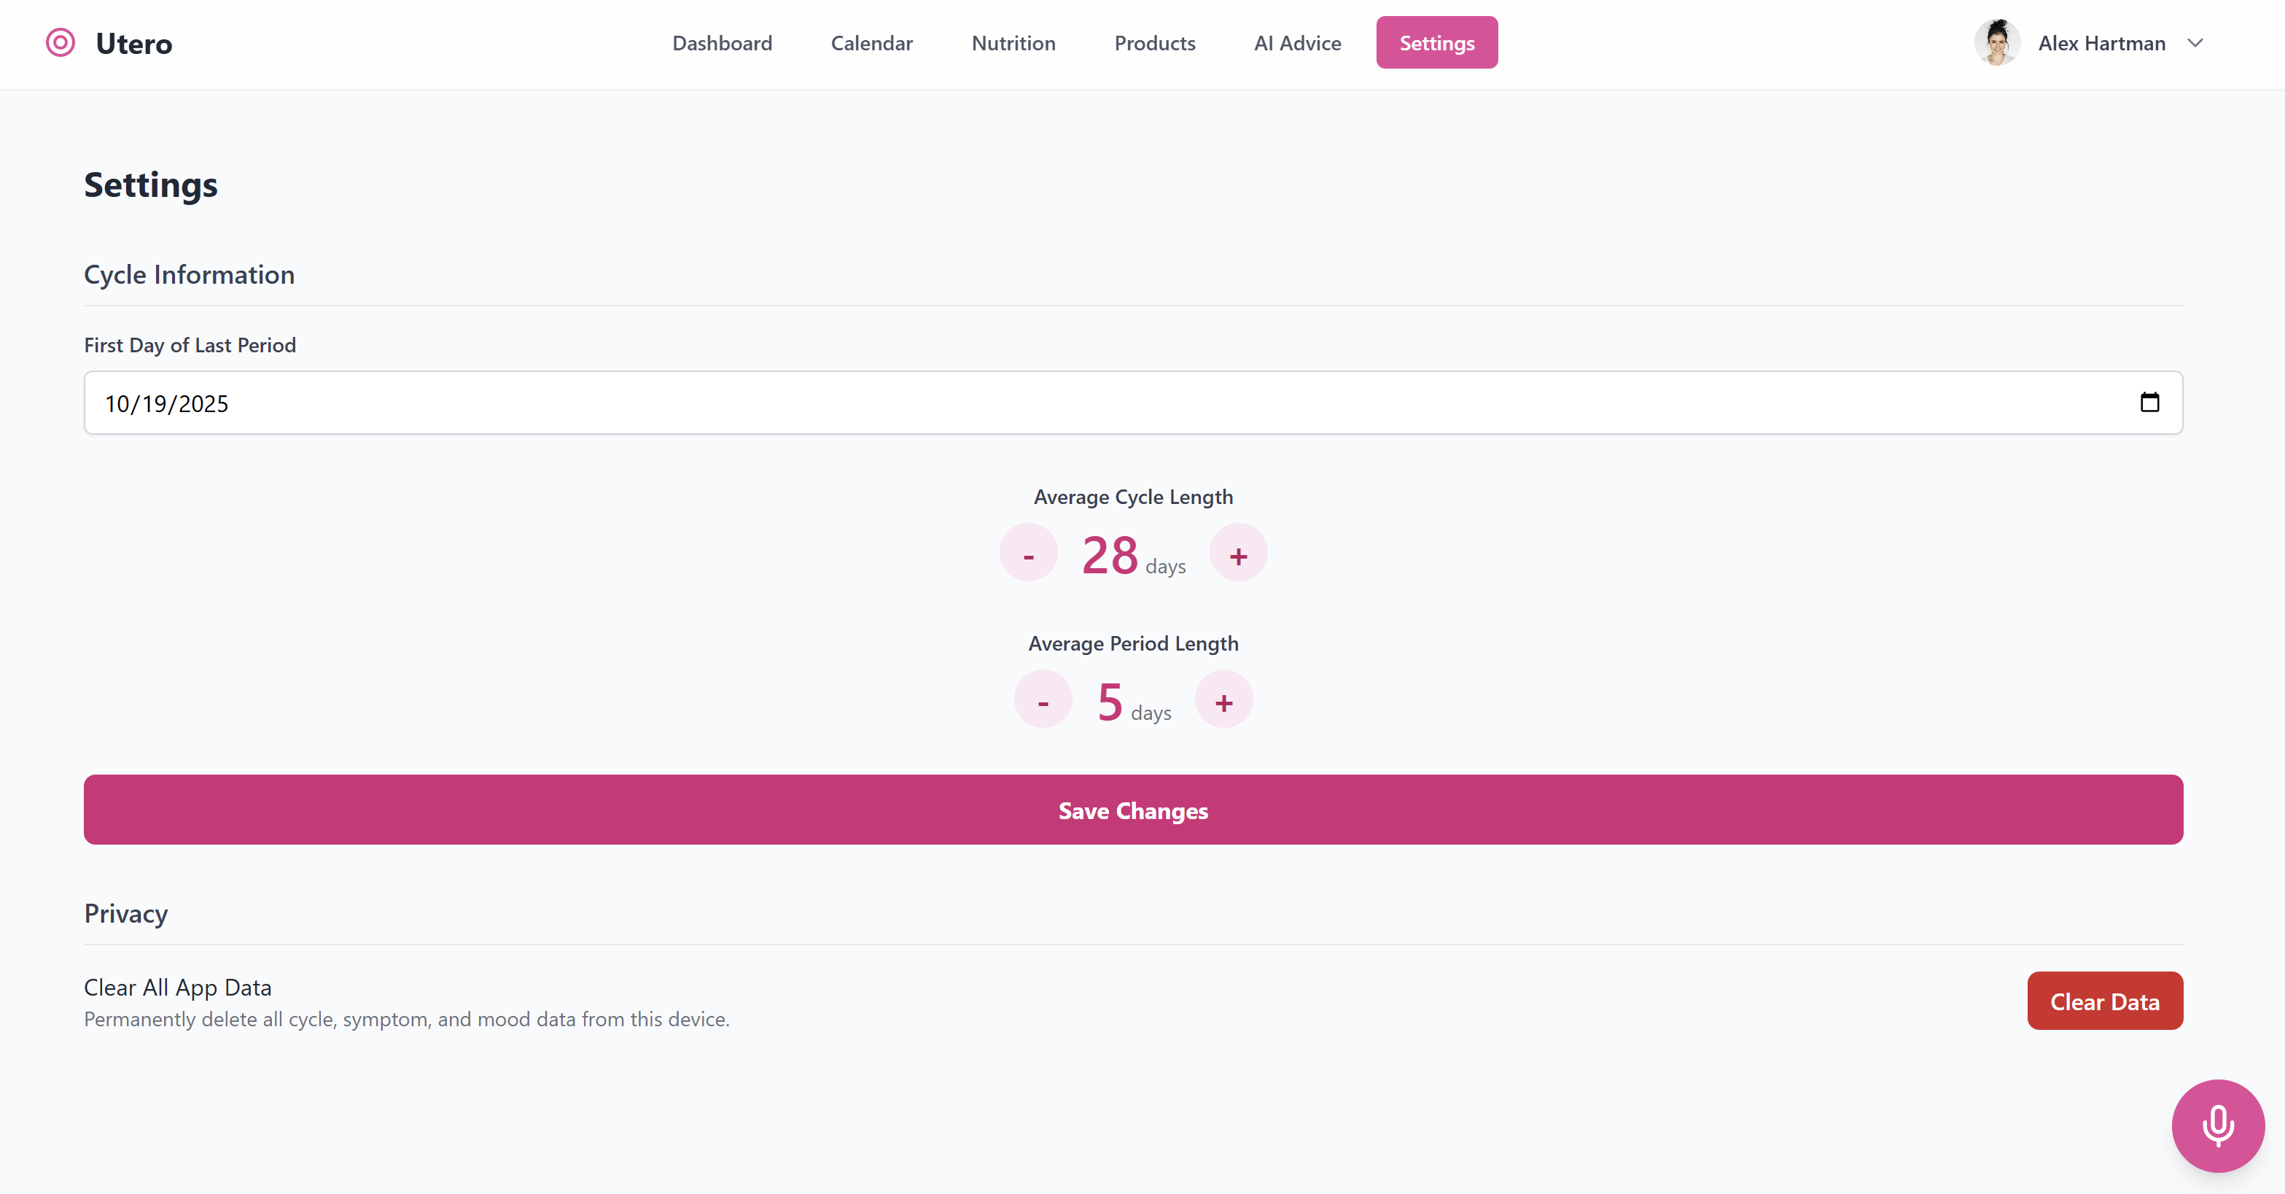Image resolution: width=2285 pixels, height=1194 pixels.
Task: Open the Dashboard nav item
Action: tap(722, 42)
